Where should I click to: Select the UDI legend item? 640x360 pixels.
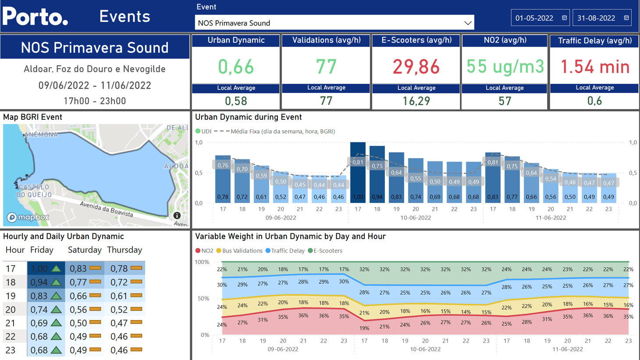coord(203,131)
